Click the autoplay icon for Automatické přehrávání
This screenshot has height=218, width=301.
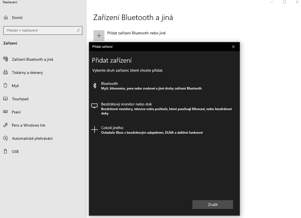coord(5,138)
